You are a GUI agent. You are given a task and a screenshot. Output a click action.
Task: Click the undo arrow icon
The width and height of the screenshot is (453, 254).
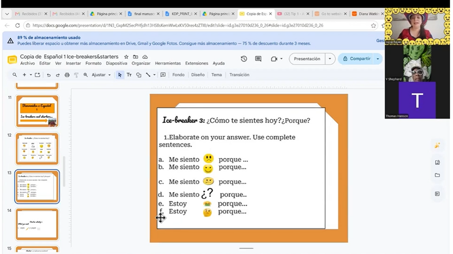[x=49, y=75]
